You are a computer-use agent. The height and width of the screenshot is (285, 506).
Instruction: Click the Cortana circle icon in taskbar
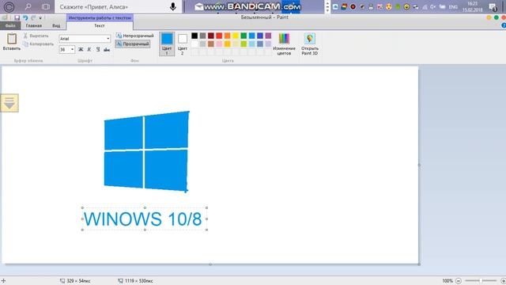[x=9, y=7]
